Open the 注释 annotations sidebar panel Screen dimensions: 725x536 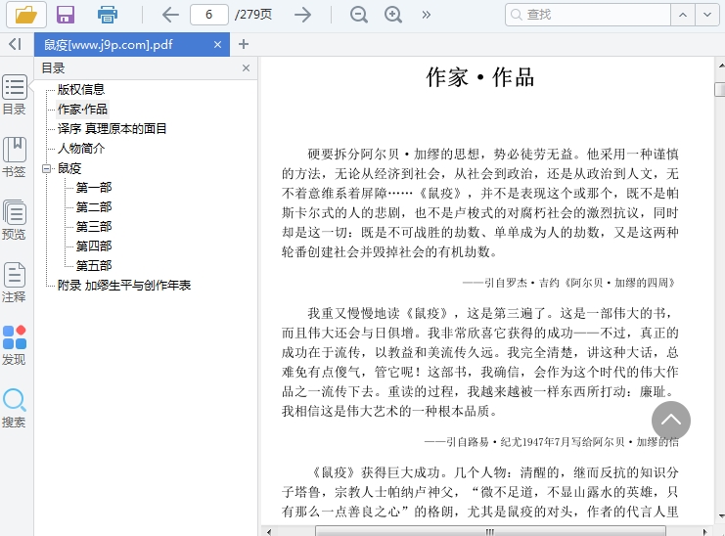[x=15, y=283]
